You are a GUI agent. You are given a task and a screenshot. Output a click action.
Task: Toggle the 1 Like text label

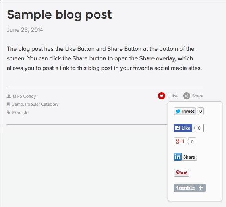tap(172, 96)
